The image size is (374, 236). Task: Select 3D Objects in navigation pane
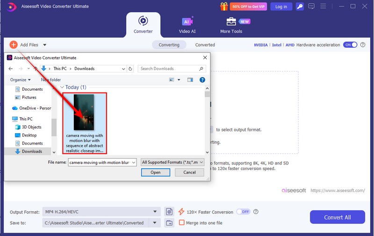pyautogui.click(x=31, y=127)
